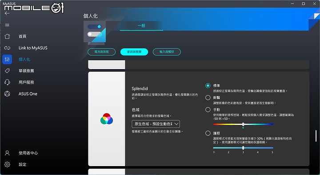This screenshot has height=175, width=320.
Task: Click the back arrow icon
Action: pyautogui.click(x=7, y=13)
